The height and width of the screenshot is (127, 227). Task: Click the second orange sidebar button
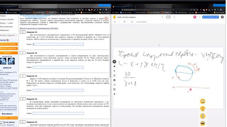tap(9, 49)
